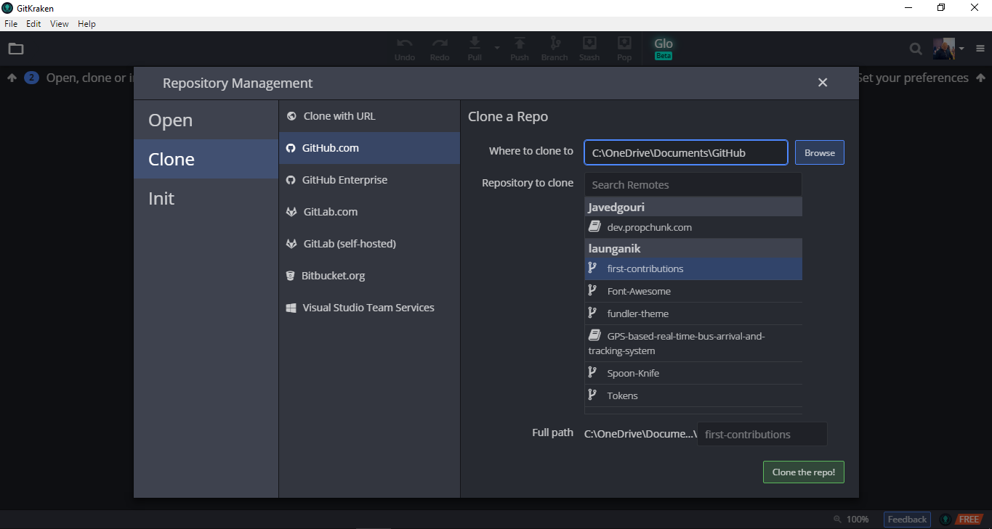Viewport: 992px width, 529px height.
Task: Select Clone with URL option
Action: (x=369, y=116)
